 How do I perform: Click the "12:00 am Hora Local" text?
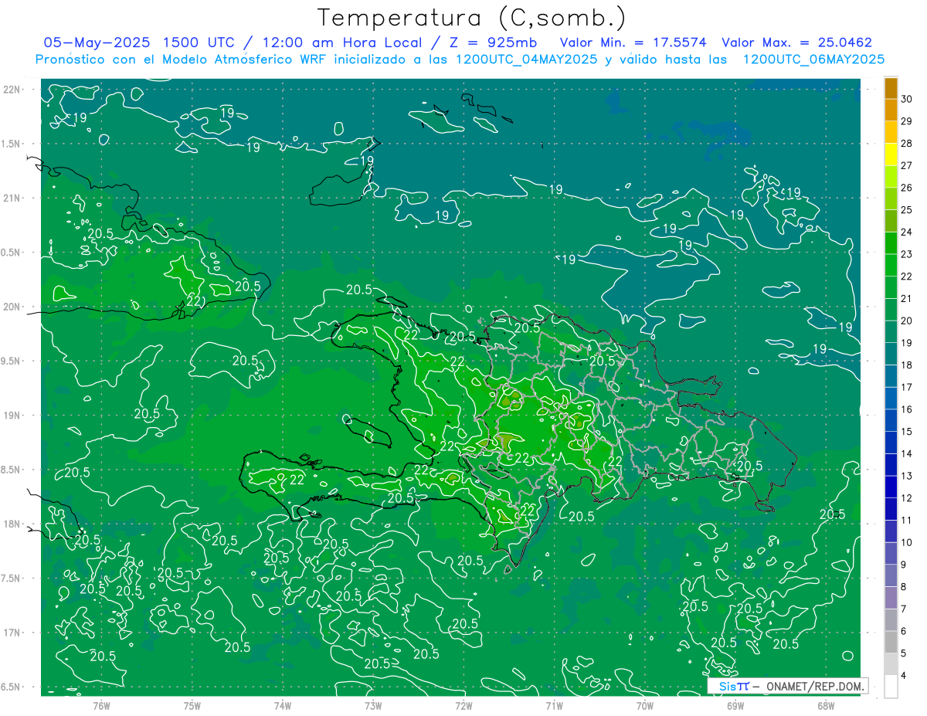[343, 42]
